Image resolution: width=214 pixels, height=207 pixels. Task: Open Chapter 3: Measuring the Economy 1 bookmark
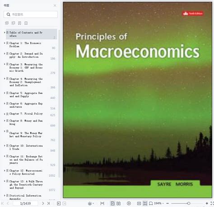[x=26, y=67]
